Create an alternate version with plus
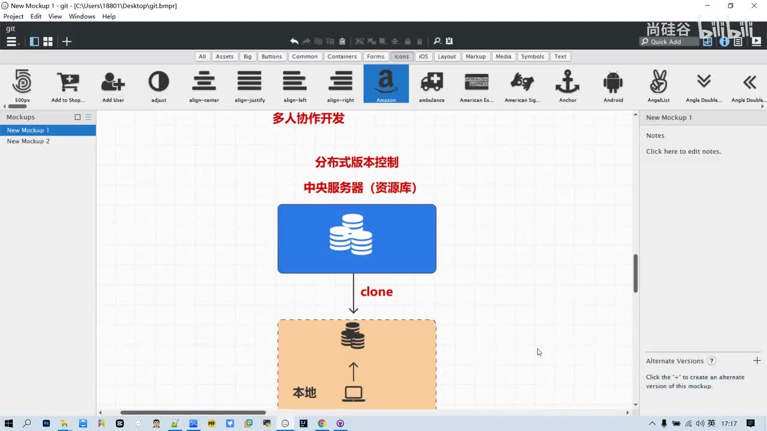Viewport: 767px width, 431px height. [757, 360]
